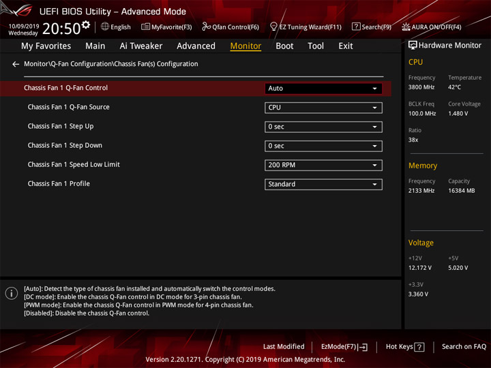Switch to Advanced tab
This screenshot has height=368, width=491.
pyautogui.click(x=196, y=46)
